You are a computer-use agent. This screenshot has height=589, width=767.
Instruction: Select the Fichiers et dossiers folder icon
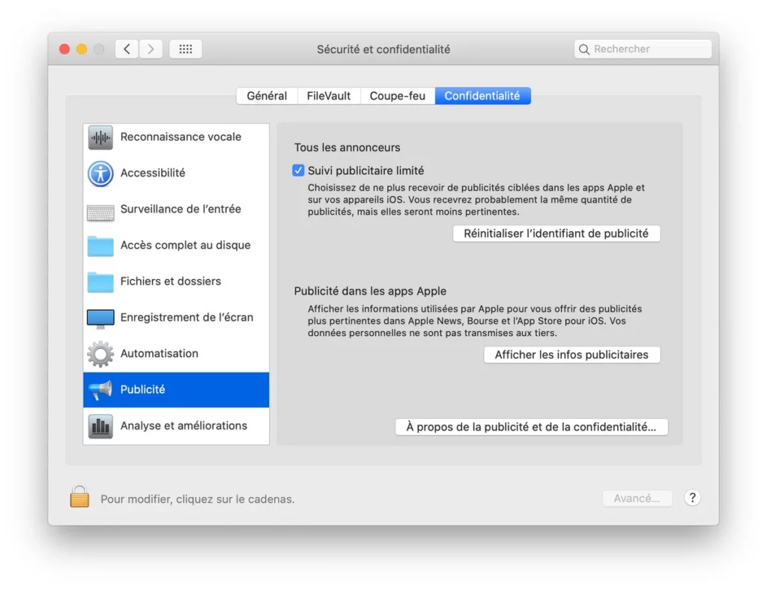pyautogui.click(x=100, y=282)
